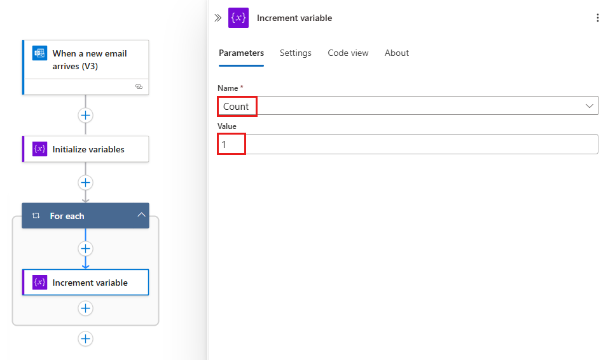
Task: Open the Code view tab
Action: pyautogui.click(x=348, y=53)
